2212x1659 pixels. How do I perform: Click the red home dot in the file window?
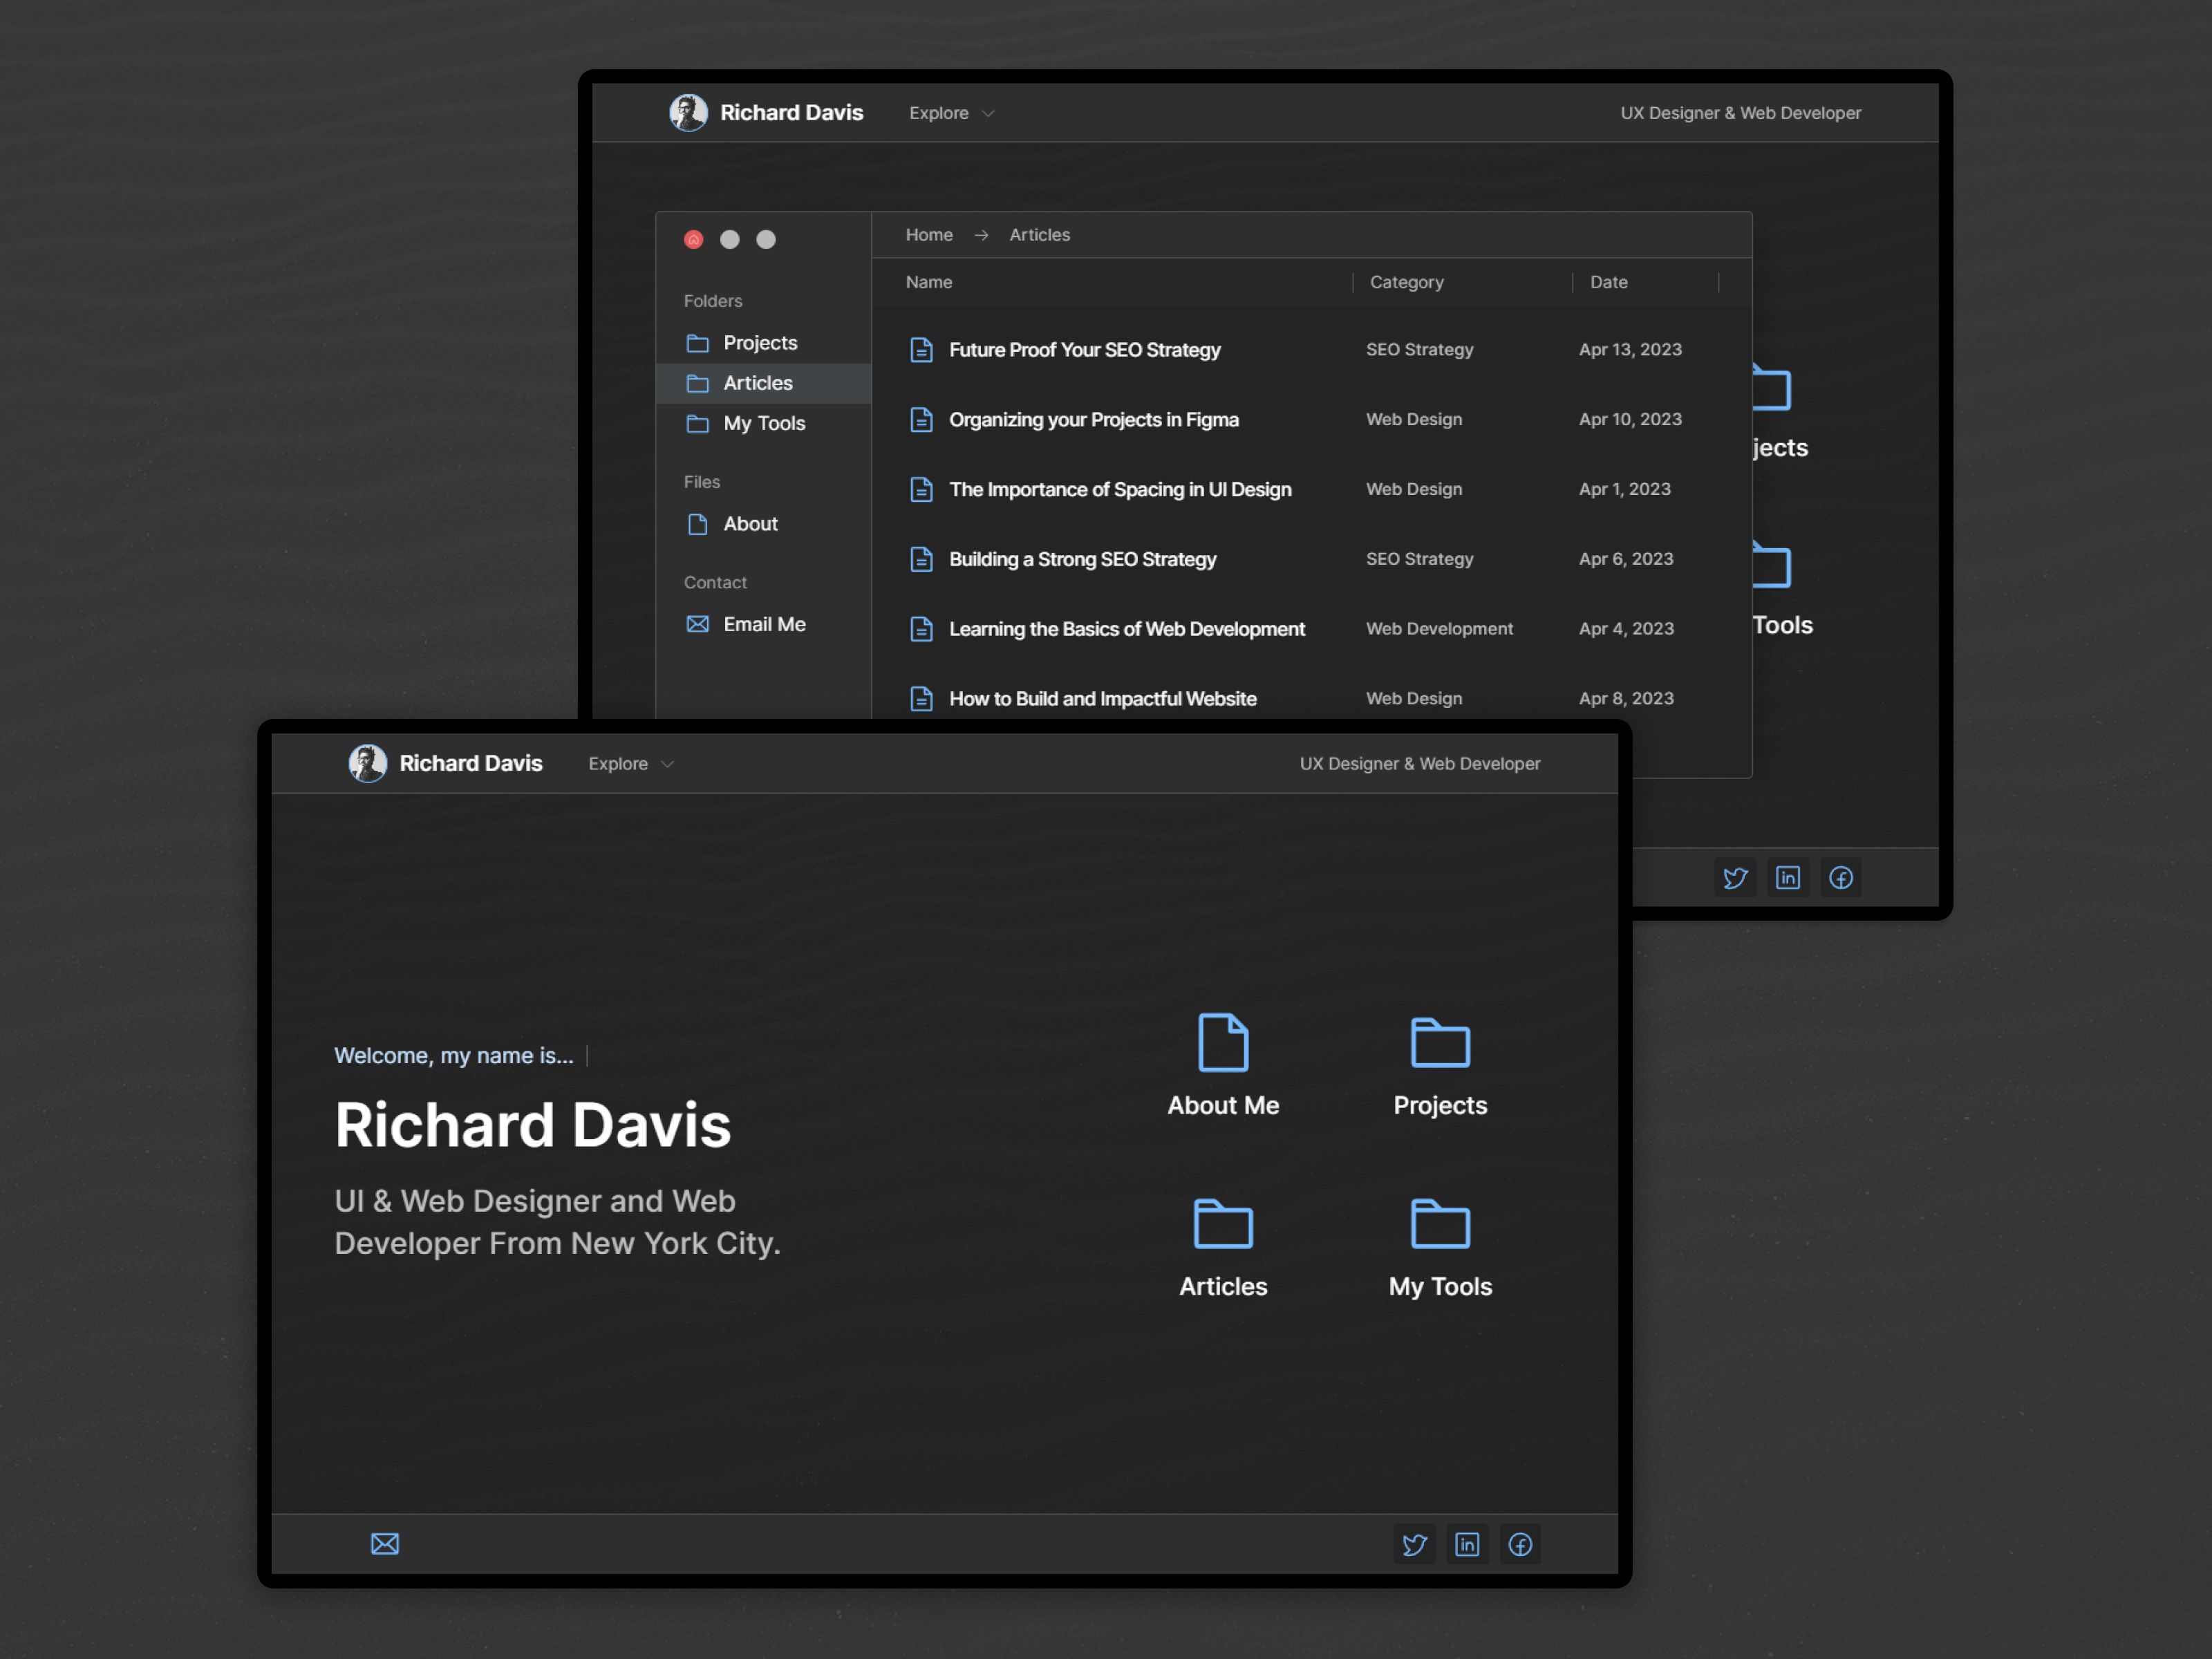pos(694,240)
